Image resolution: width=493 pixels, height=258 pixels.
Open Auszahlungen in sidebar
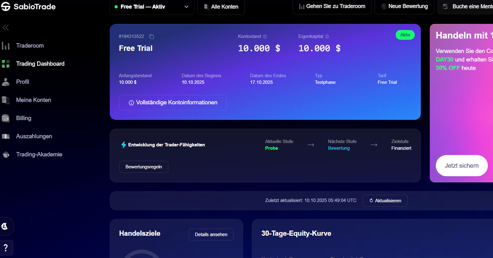pos(34,136)
